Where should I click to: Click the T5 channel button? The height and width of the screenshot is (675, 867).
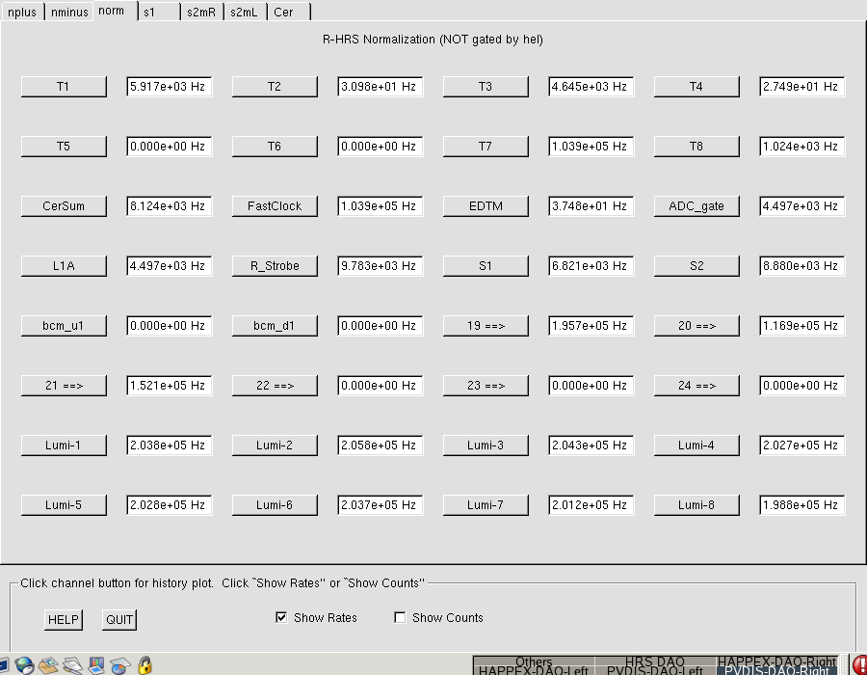pyautogui.click(x=64, y=146)
